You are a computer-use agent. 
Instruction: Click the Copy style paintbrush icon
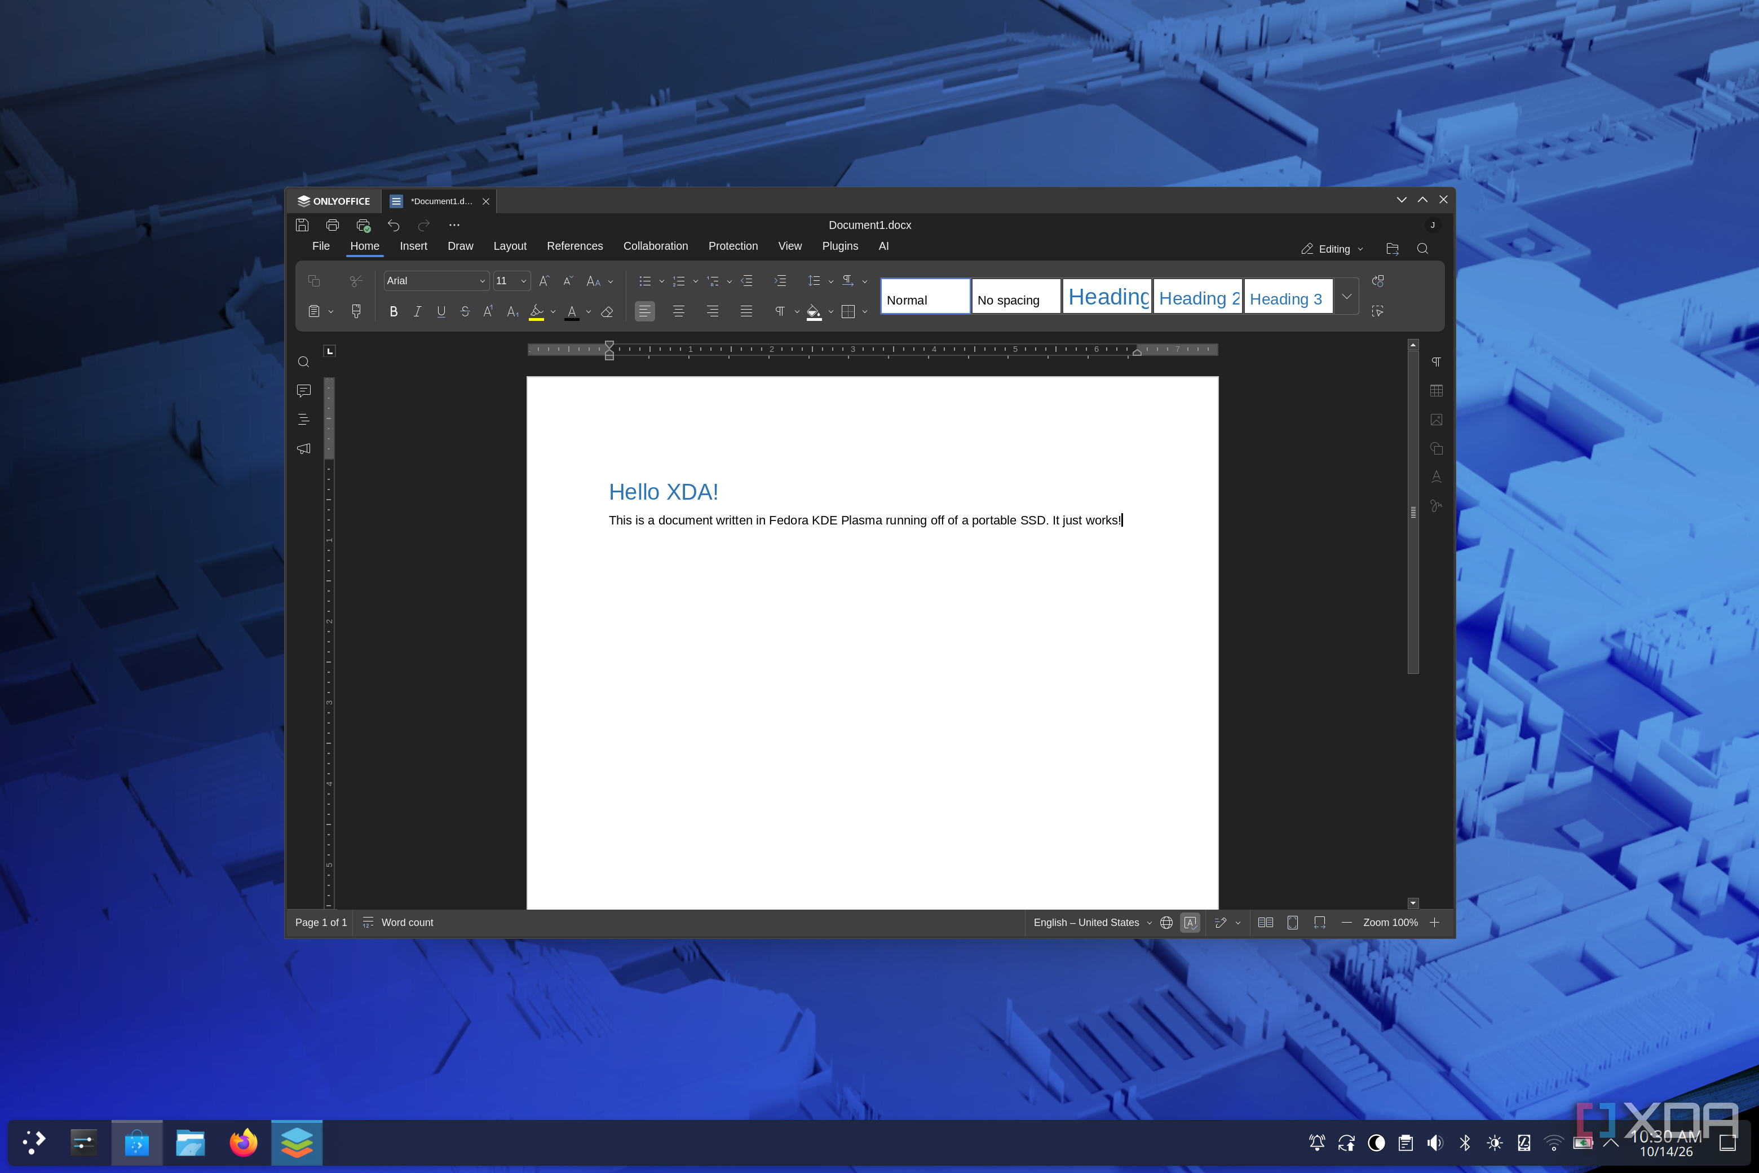357,311
